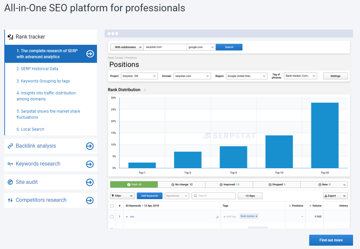Click the Competitors research arrows icon
360x249 pixels.
click(x=10, y=200)
